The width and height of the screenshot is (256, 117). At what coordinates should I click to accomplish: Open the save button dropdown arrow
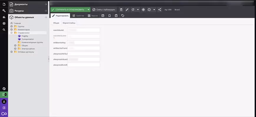(88, 10)
